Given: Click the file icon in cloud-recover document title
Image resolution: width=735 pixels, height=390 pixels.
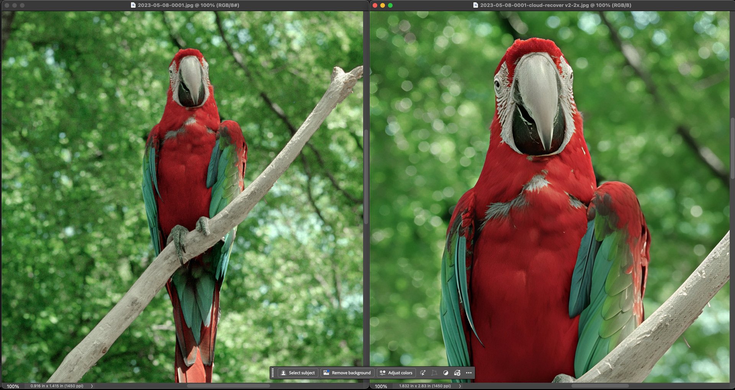Looking at the screenshot, I should click(x=476, y=5).
